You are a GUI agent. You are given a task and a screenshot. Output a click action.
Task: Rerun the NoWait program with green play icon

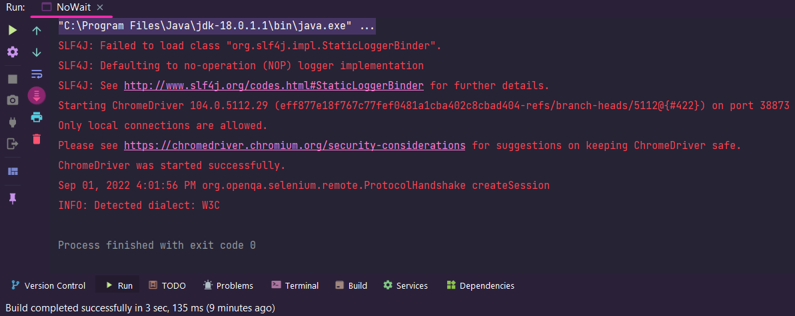(x=13, y=31)
